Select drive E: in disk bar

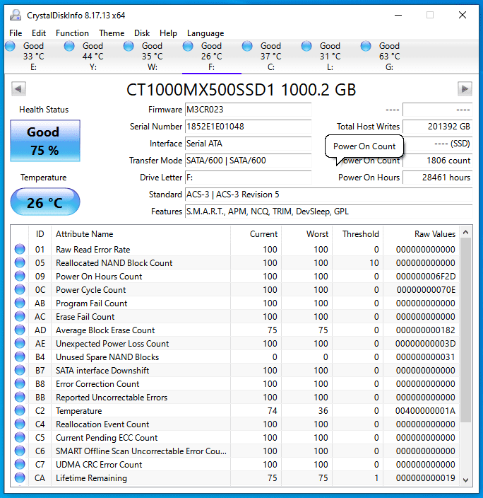tap(34, 56)
